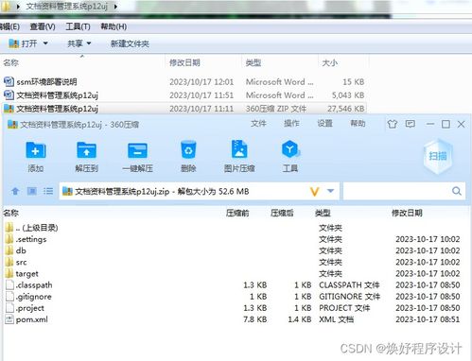472x361 pixels.
Task: Open the 工具(T) menu in Explorer
Action: coord(78,26)
